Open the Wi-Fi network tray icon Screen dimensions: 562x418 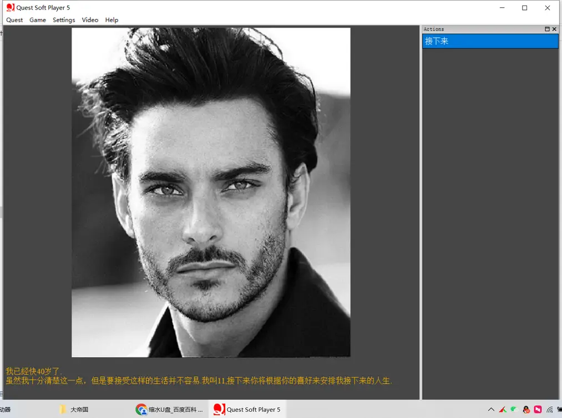point(550,410)
